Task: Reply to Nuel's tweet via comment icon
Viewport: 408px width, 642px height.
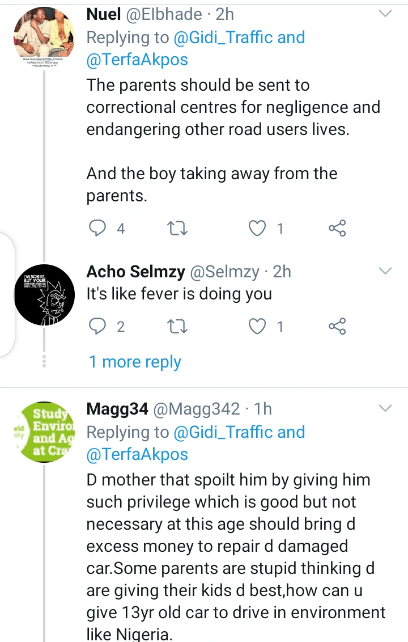Action: click(98, 228)
